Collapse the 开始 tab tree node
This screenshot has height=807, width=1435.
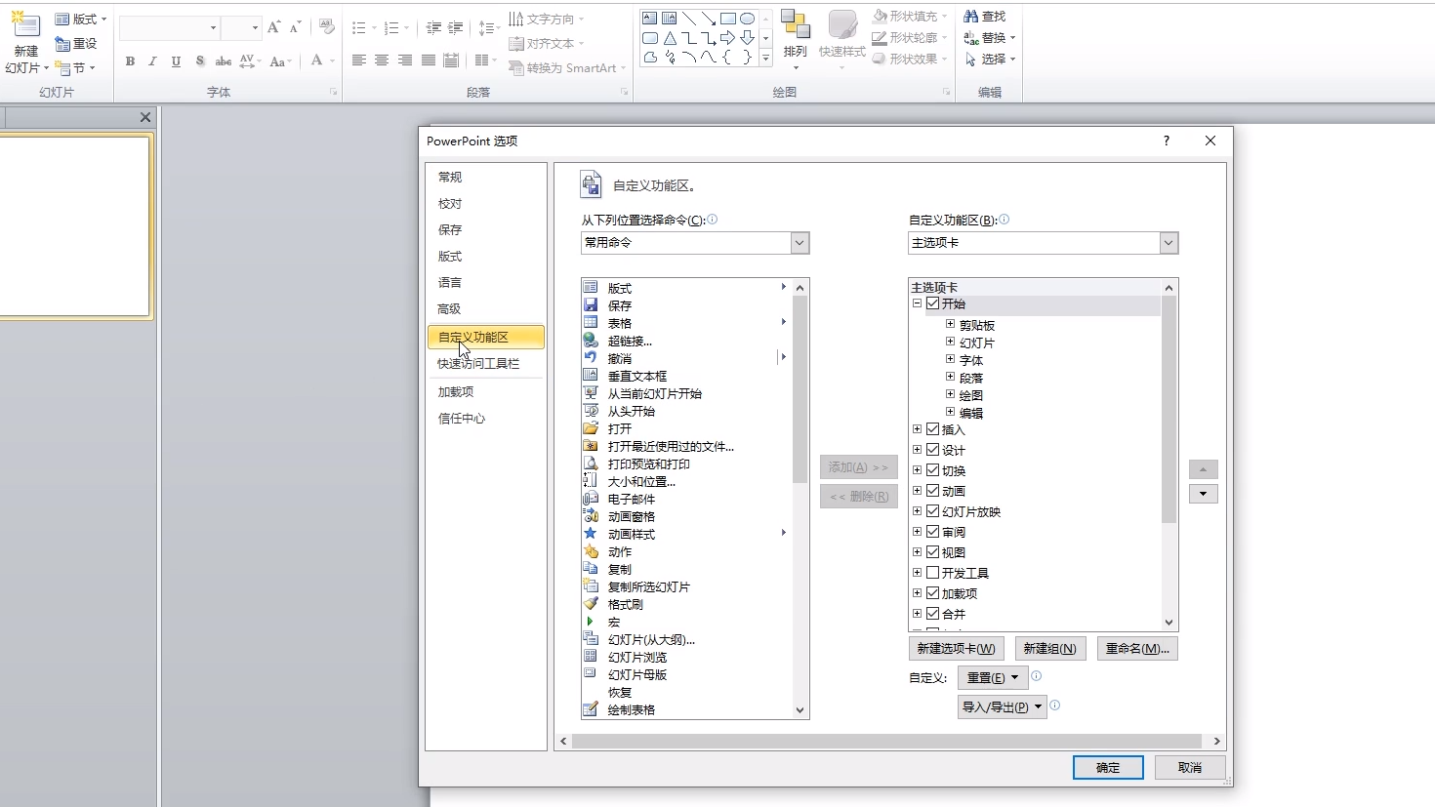pyautogui.click(x=916, y=303)
